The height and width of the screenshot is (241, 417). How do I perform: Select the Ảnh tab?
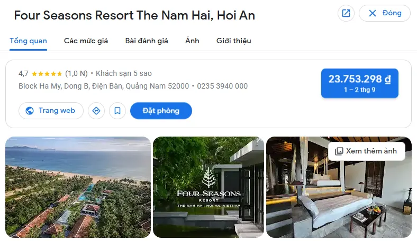[192, 41]
